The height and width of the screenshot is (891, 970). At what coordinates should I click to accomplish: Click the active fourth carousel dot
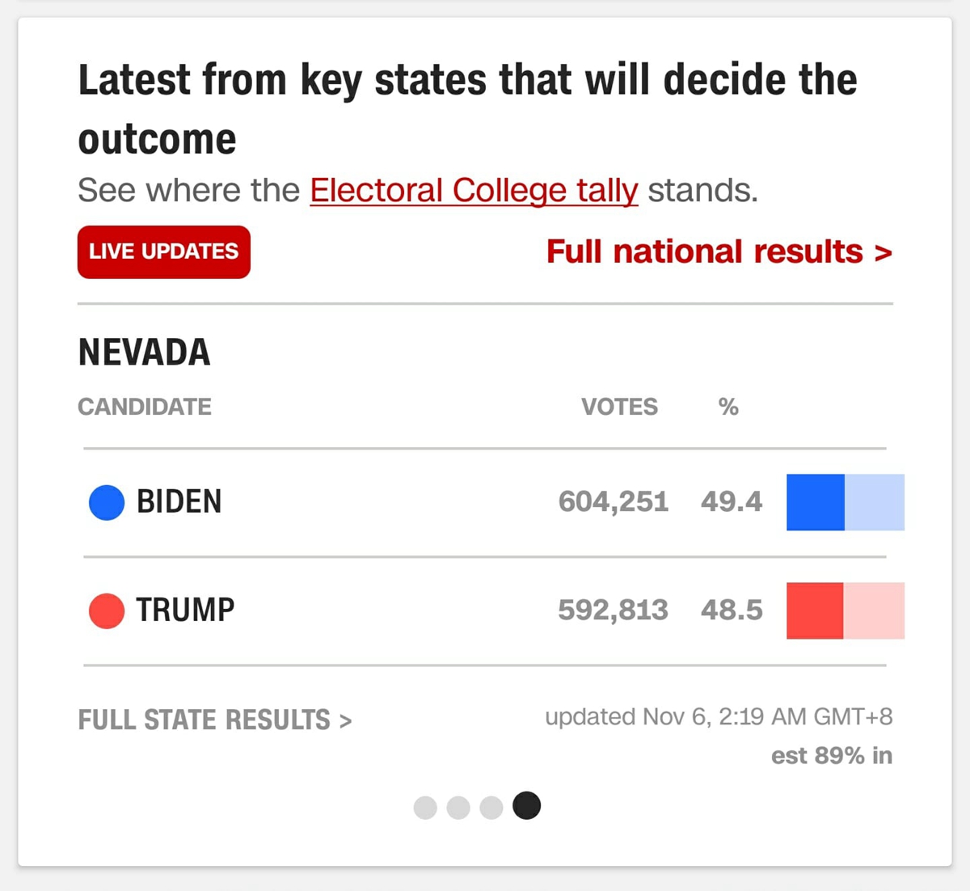[x=527, y=805]
